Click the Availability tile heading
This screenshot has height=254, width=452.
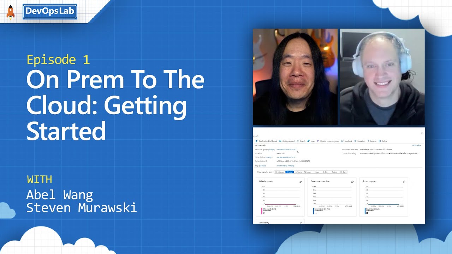pos(264,223)
